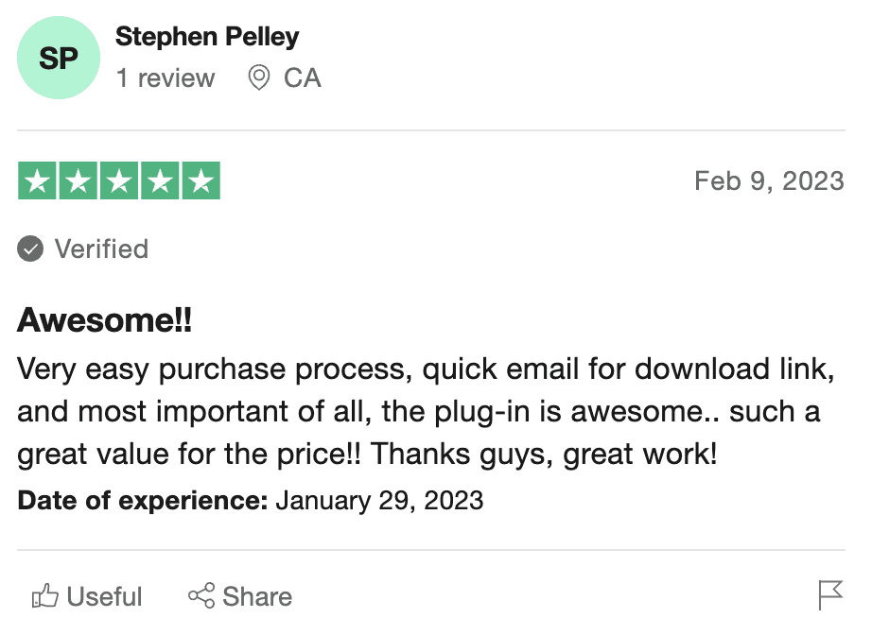
Task: Open the Verified label details
Action: pyautogui.click(x=101, y=249)
